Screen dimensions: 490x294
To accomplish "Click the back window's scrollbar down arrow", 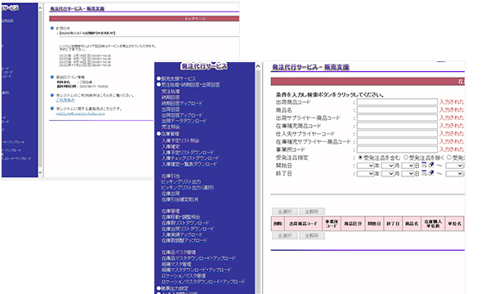I will (x=40, y=172).
